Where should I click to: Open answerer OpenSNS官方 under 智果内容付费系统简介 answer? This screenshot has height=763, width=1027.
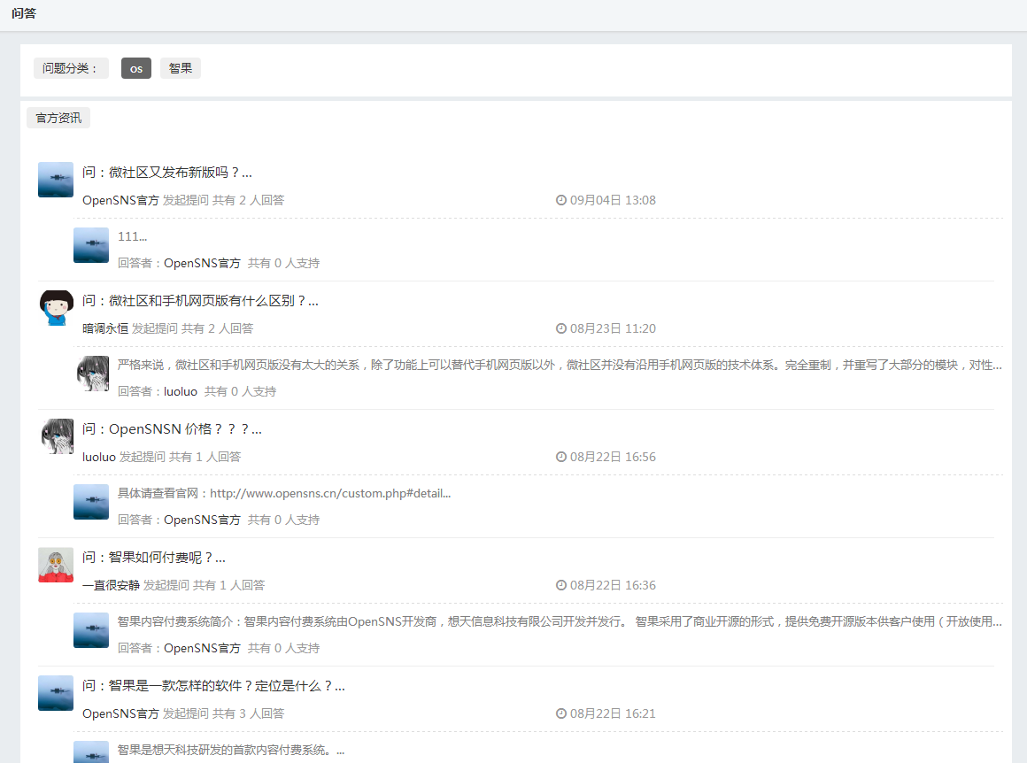click(202, 648)
